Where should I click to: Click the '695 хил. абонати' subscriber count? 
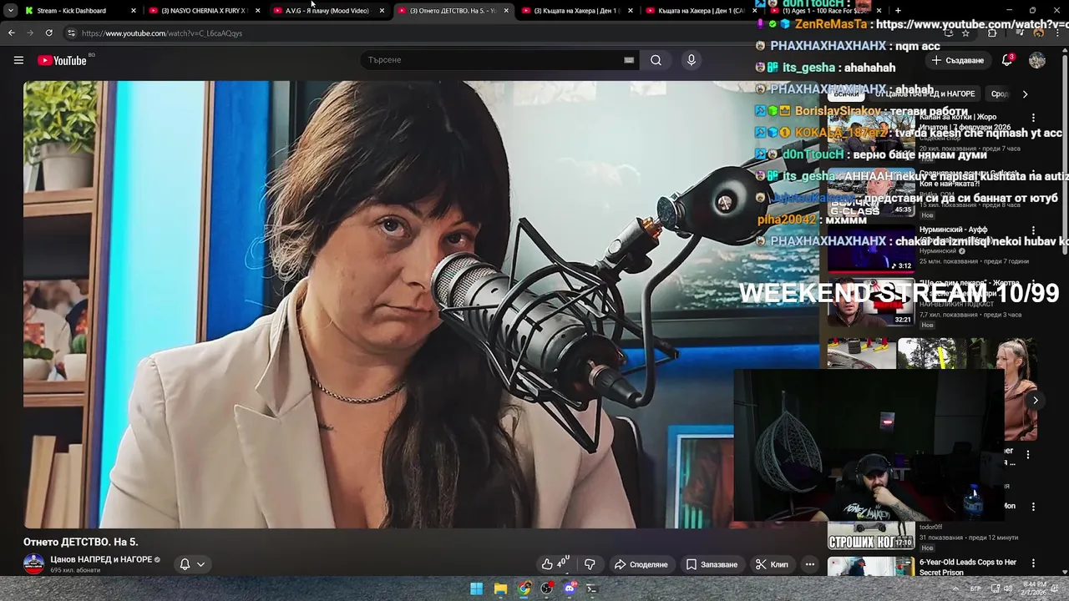(x=75, y=571)
